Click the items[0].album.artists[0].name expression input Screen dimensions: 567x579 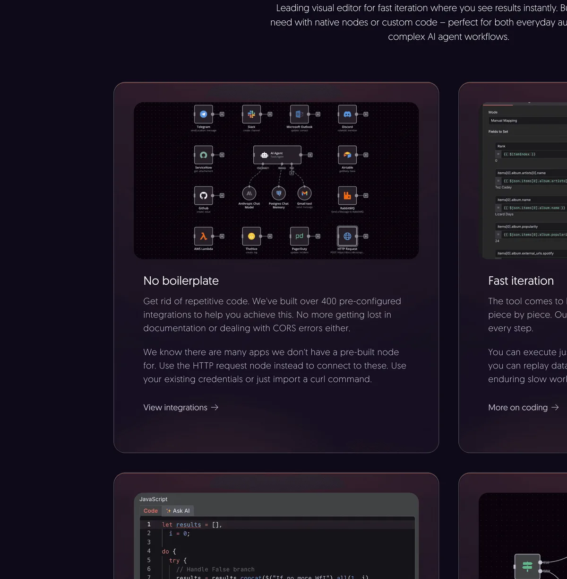[x=531, y=181]
